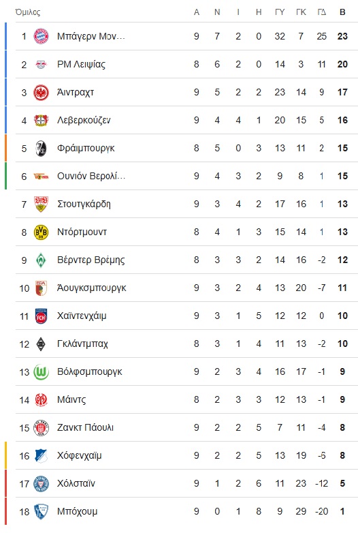The height and width of the screenshot is (533, 358).
Task: Select the Χόλσταϊν row in standings
Action: tap(186, 483)
